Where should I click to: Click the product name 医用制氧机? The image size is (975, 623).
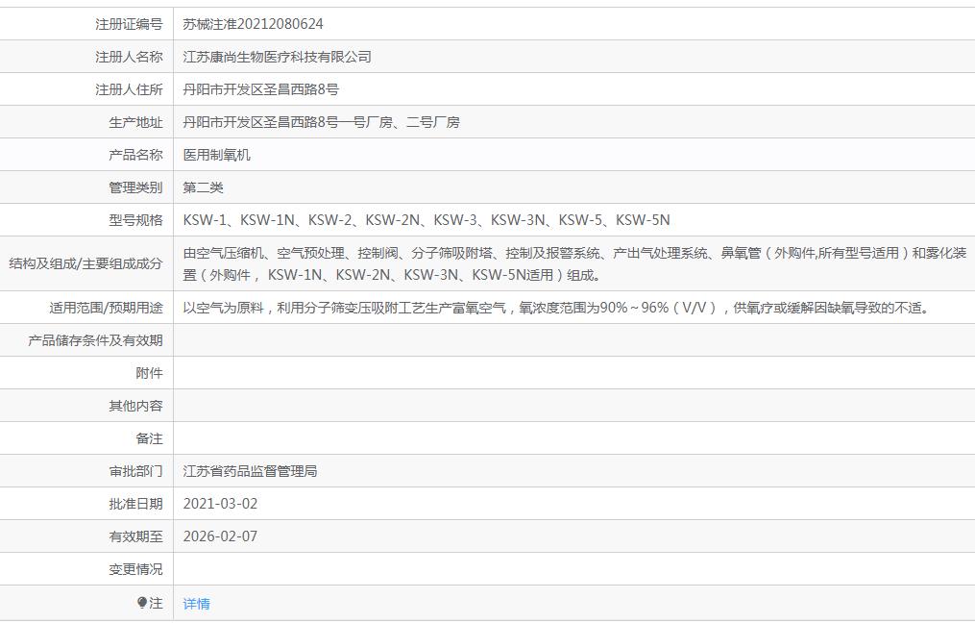[x=216, y=155]
